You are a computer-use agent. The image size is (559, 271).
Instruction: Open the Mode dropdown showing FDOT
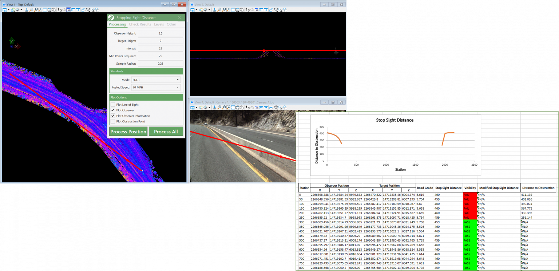pyautogui.click(x=156, y=80)
